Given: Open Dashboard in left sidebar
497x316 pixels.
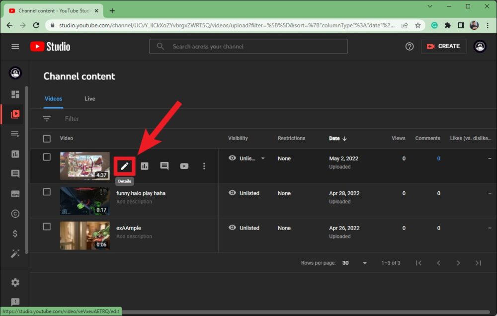Looking at the screenshot, I should pos(15,94).
